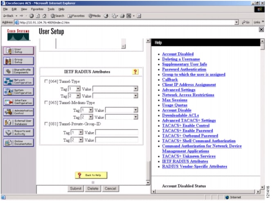The height and width of the screenshot is (213, 275).
Task: Open Tunnel-Medium-Type second Tag dropdown
Action: (x=87, y=117)
